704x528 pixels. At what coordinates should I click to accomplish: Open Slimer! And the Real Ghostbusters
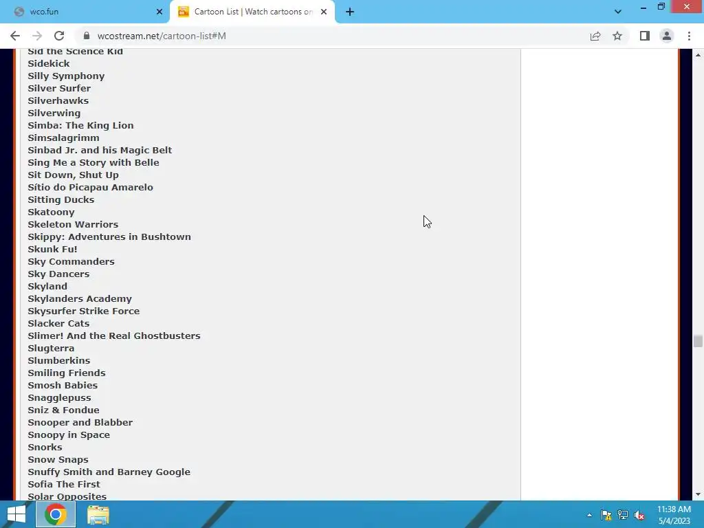click(x=114, y=335)
